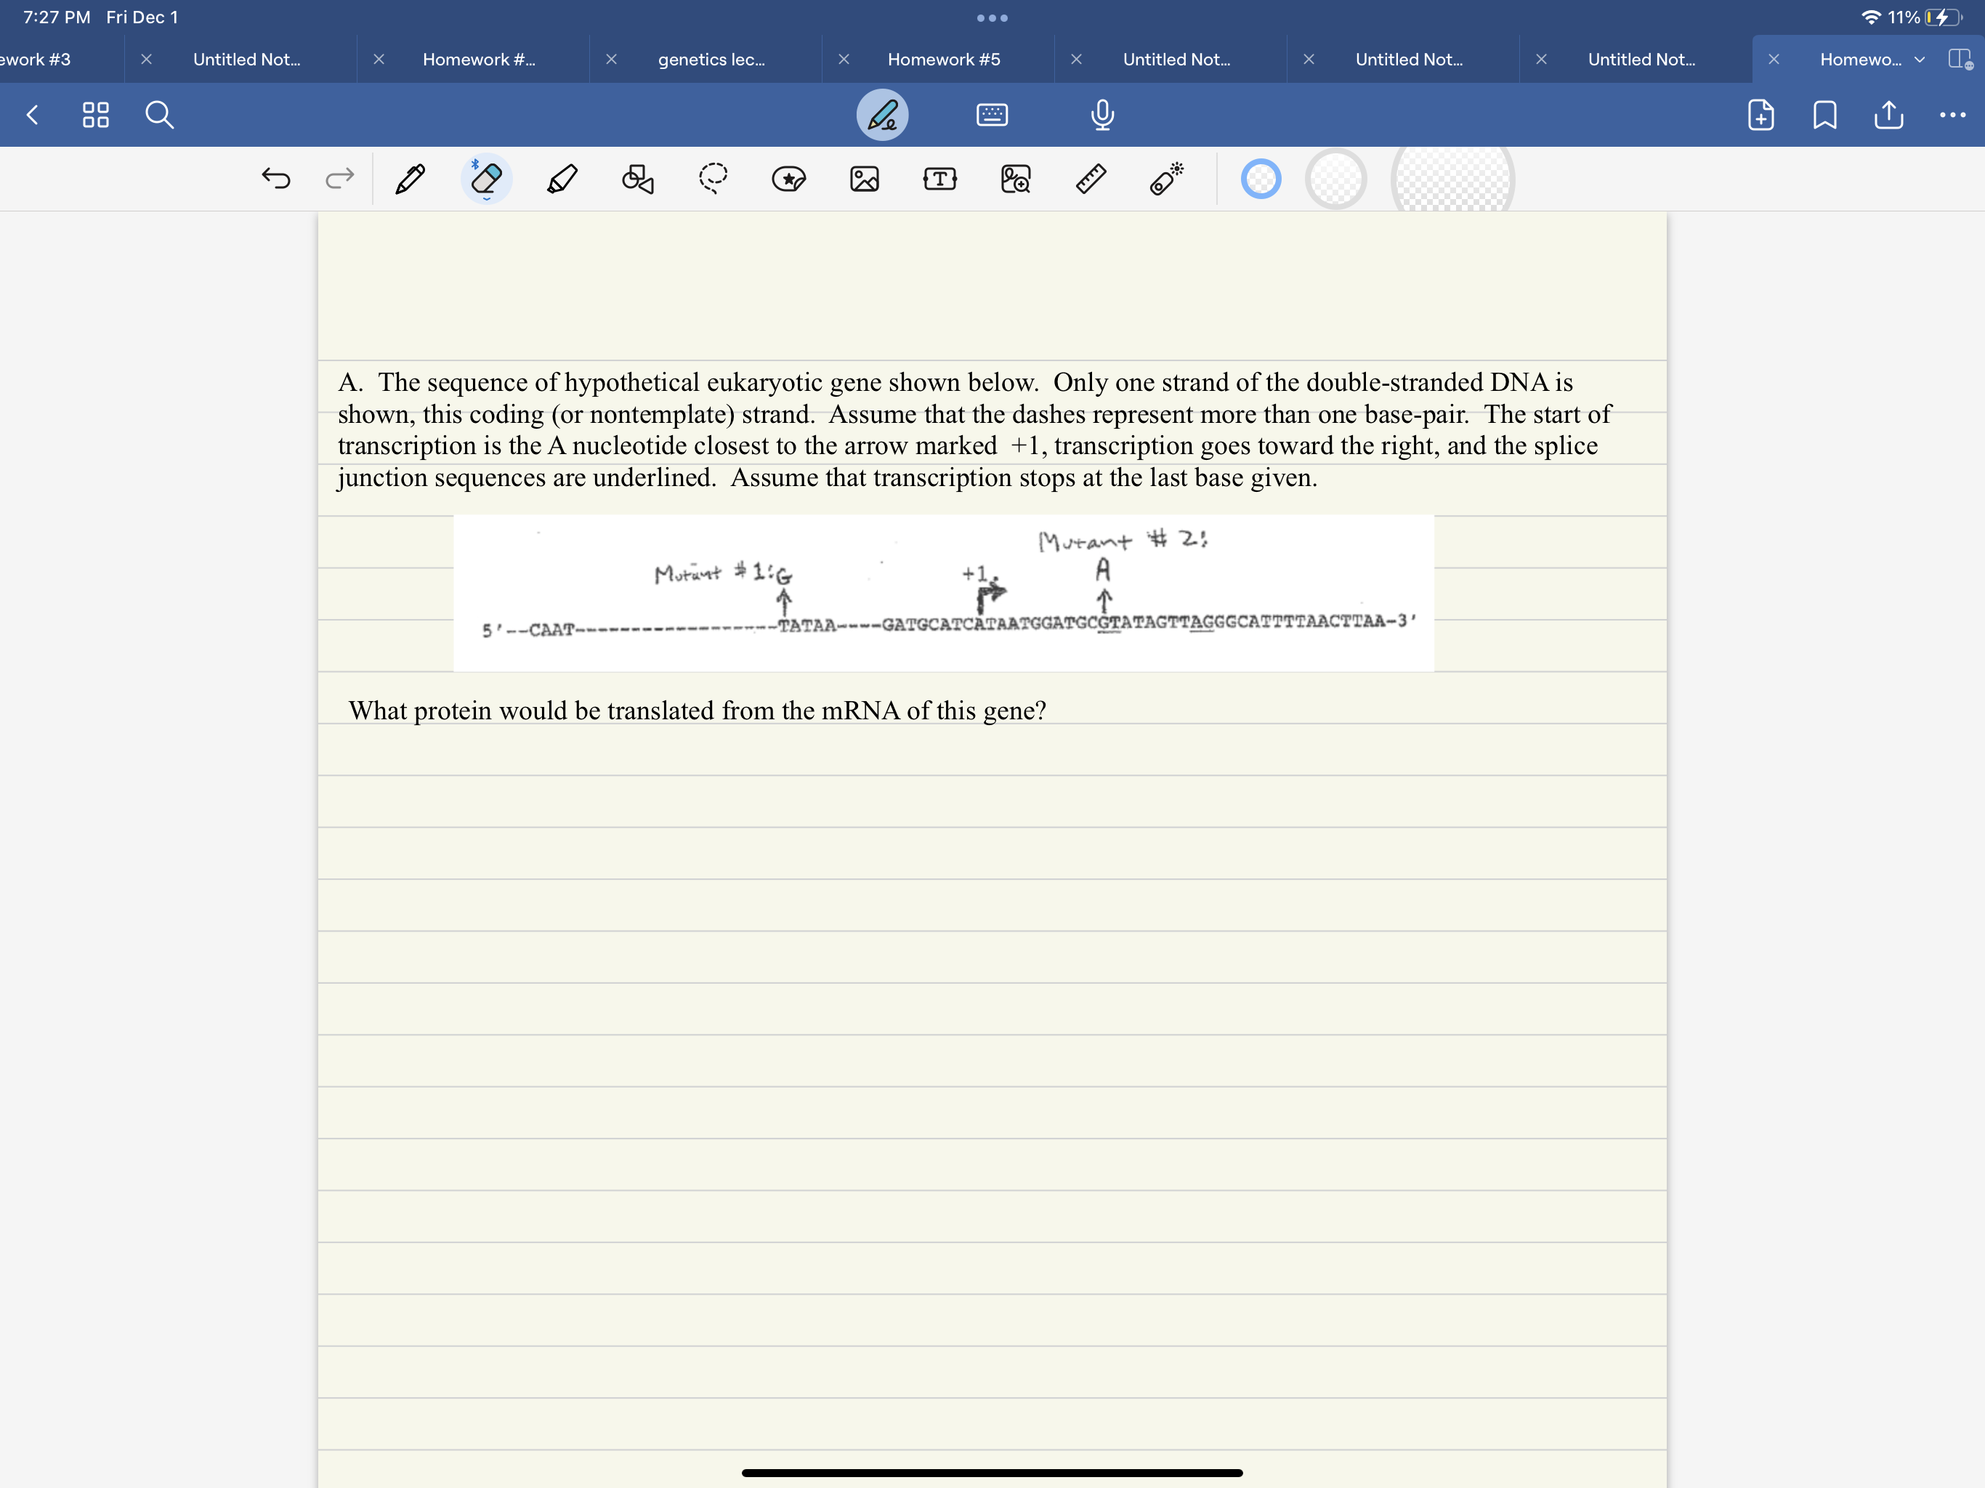Select the Shapes tool
Screen dimensions: 1985x1488
click(x=637, y=179)
